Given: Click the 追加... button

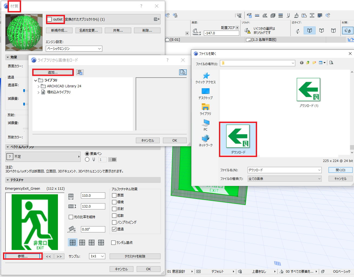Looking at the screenshot, I should (x=53, y=72).
